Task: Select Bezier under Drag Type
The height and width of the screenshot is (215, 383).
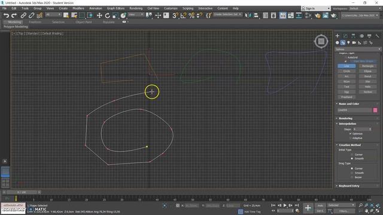Action: tap(352, 177)
